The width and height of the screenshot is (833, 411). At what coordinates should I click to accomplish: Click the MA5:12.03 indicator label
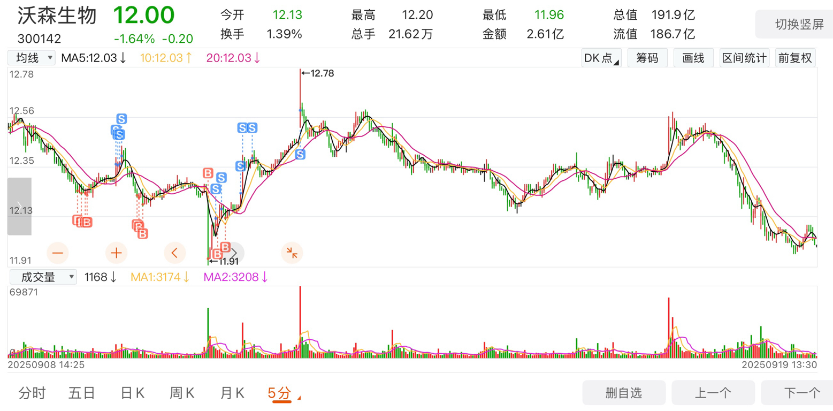point(94,58)
